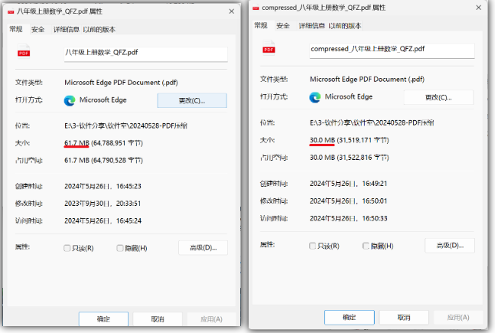Screen dimensions: 495x333
Task: Select the 常规 tab in the right dialog
Action: [262, 25]
